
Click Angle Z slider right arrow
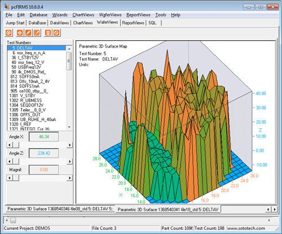70,161
